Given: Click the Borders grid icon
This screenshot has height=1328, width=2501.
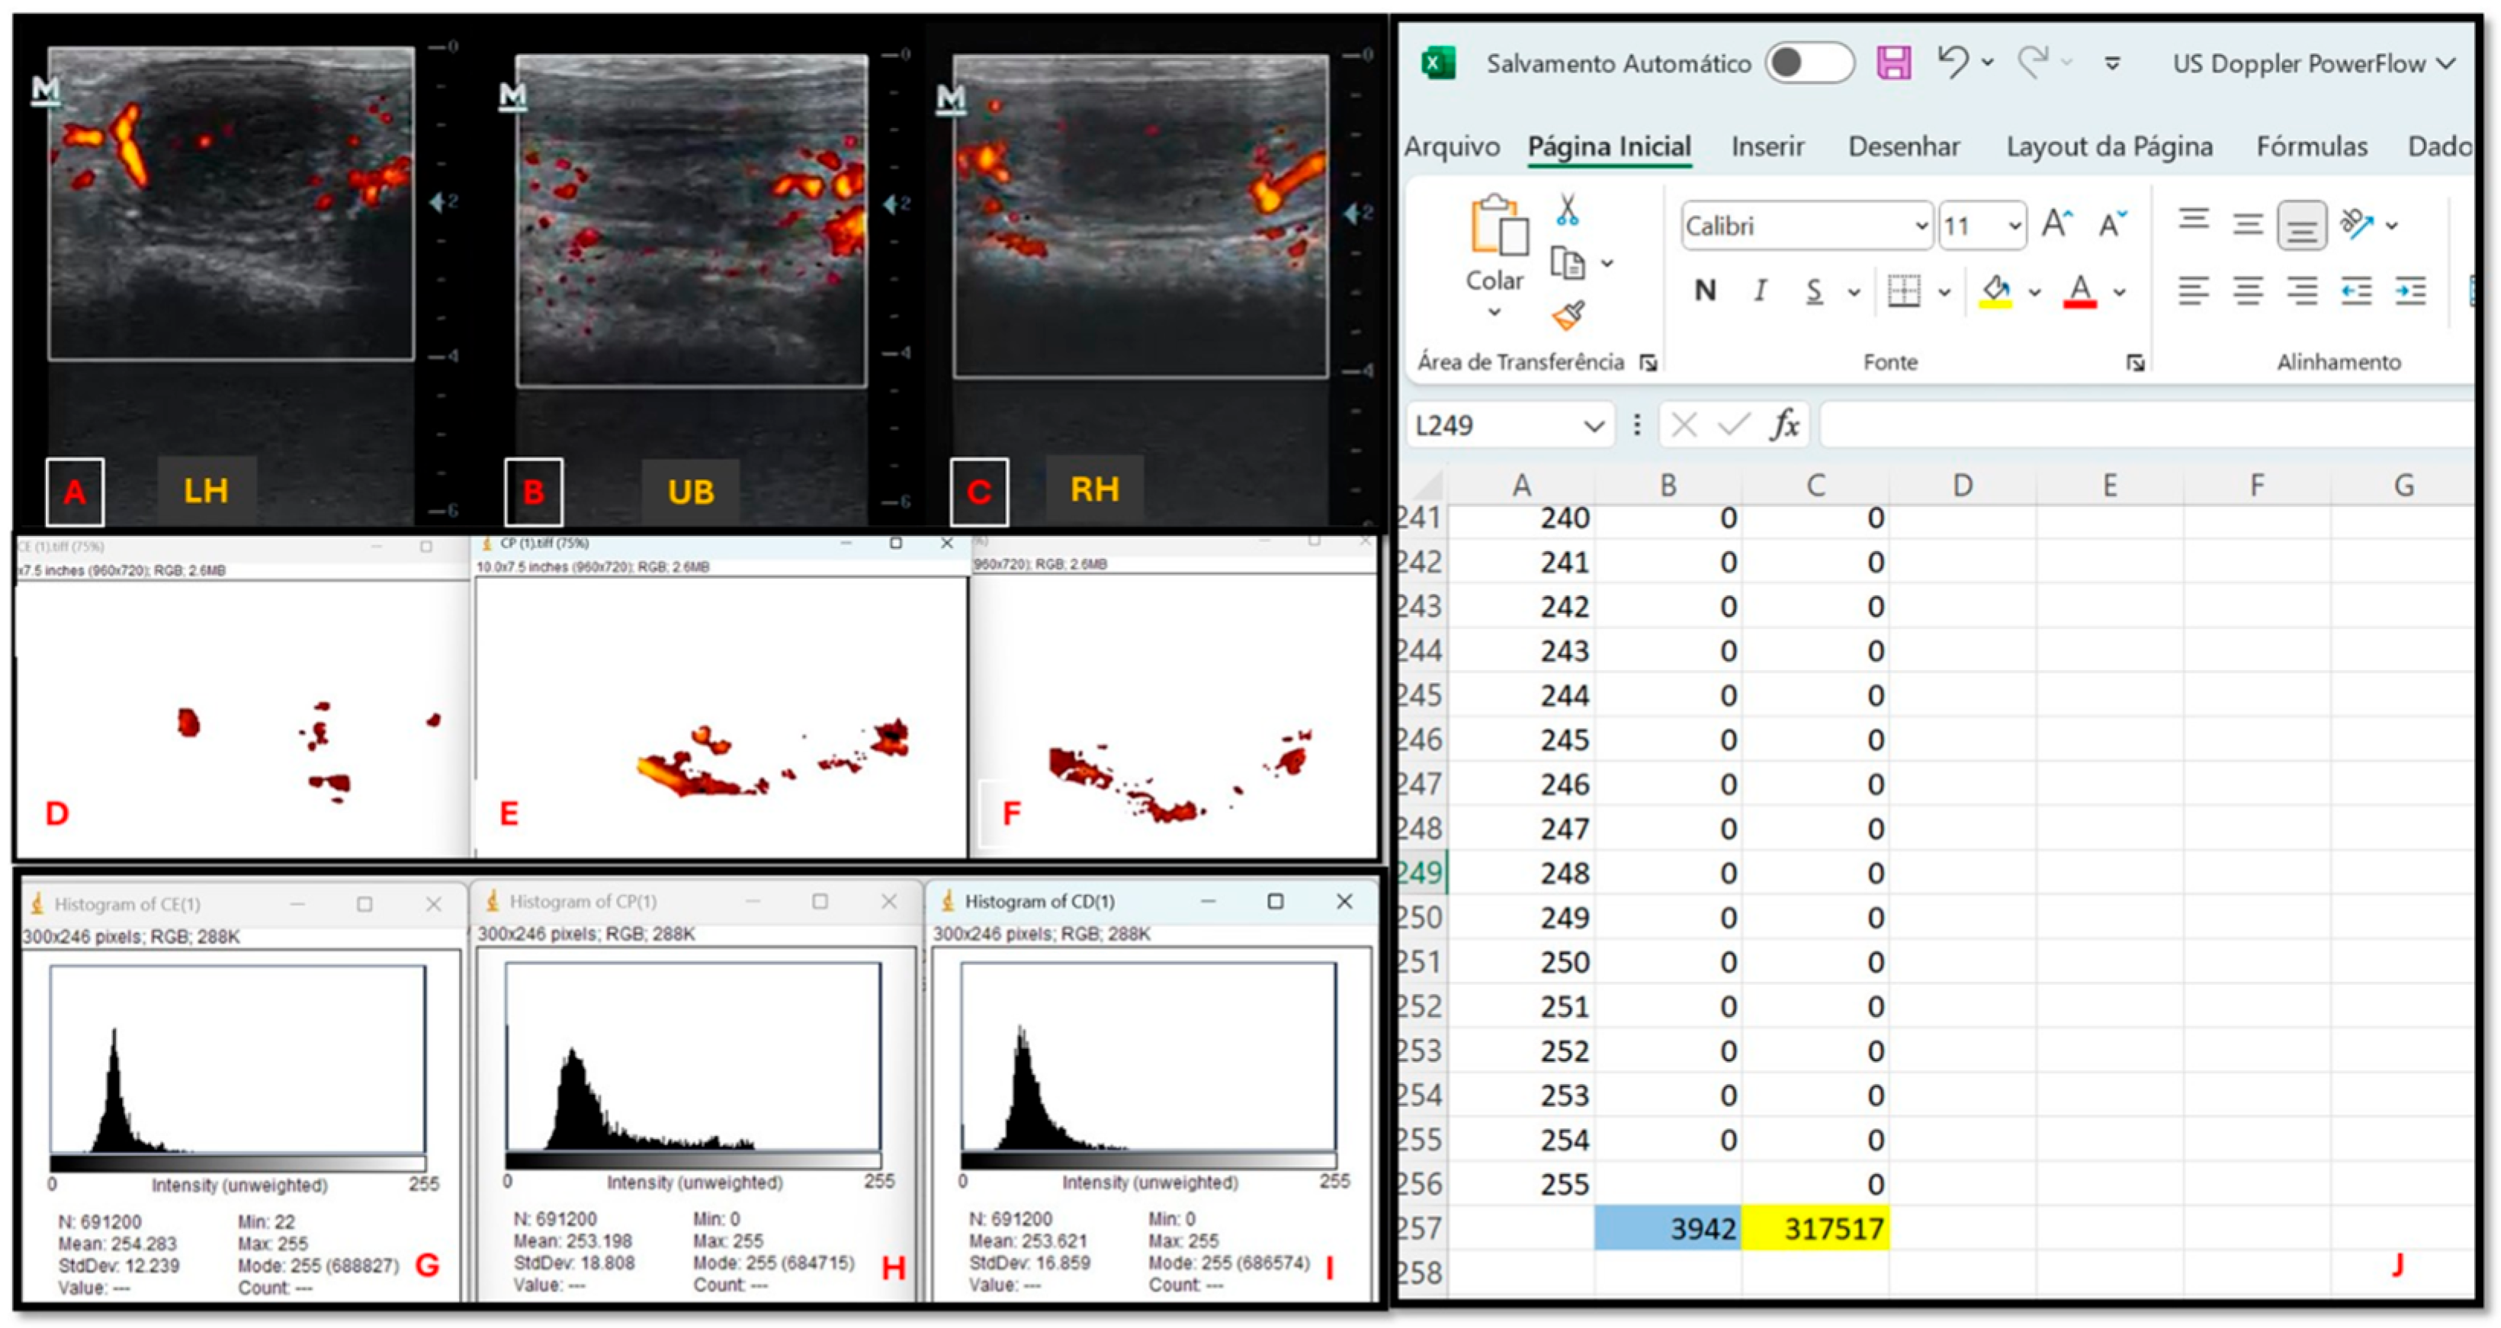Looking at the screenshot, I should coord(1904,290).
